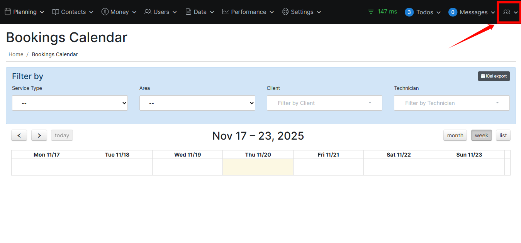This screenshot has height=243, width=521.
Task: Switch calendar to week view
Action: click(481, 135)
